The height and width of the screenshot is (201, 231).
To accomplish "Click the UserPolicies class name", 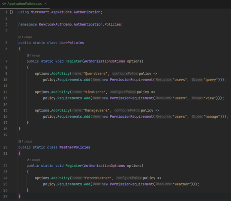I will 72,43.
